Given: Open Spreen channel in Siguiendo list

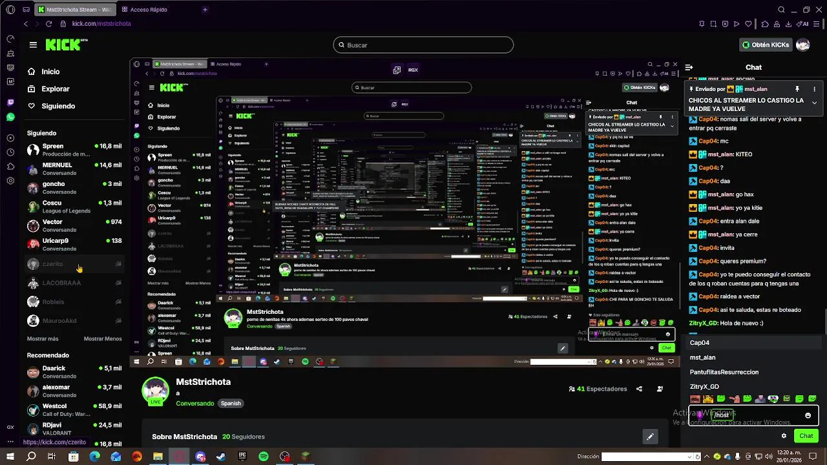Looking at the screenshot, I should (x=74, y=150).
